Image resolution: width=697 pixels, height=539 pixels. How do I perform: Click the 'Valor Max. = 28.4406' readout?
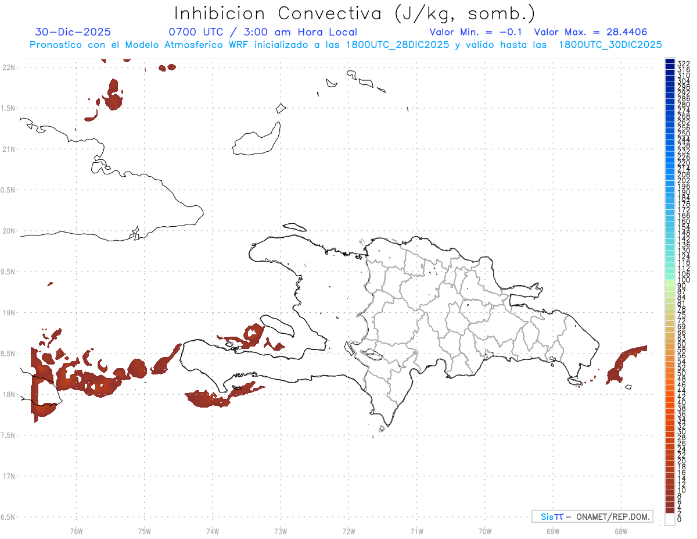(x=591, y=33)
